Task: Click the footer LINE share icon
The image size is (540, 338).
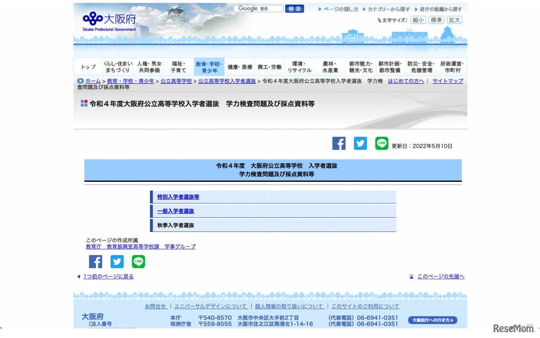Action: [138, 261]
